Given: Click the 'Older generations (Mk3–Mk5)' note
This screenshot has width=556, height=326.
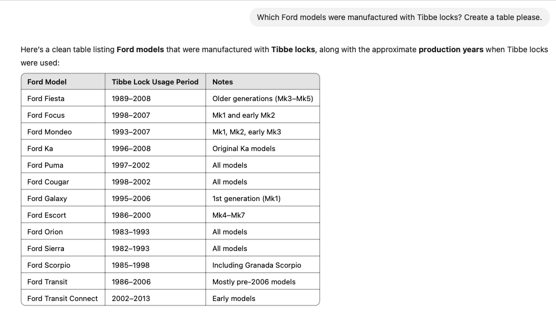Looking at the screenshot, I should (x=262, y=98).
